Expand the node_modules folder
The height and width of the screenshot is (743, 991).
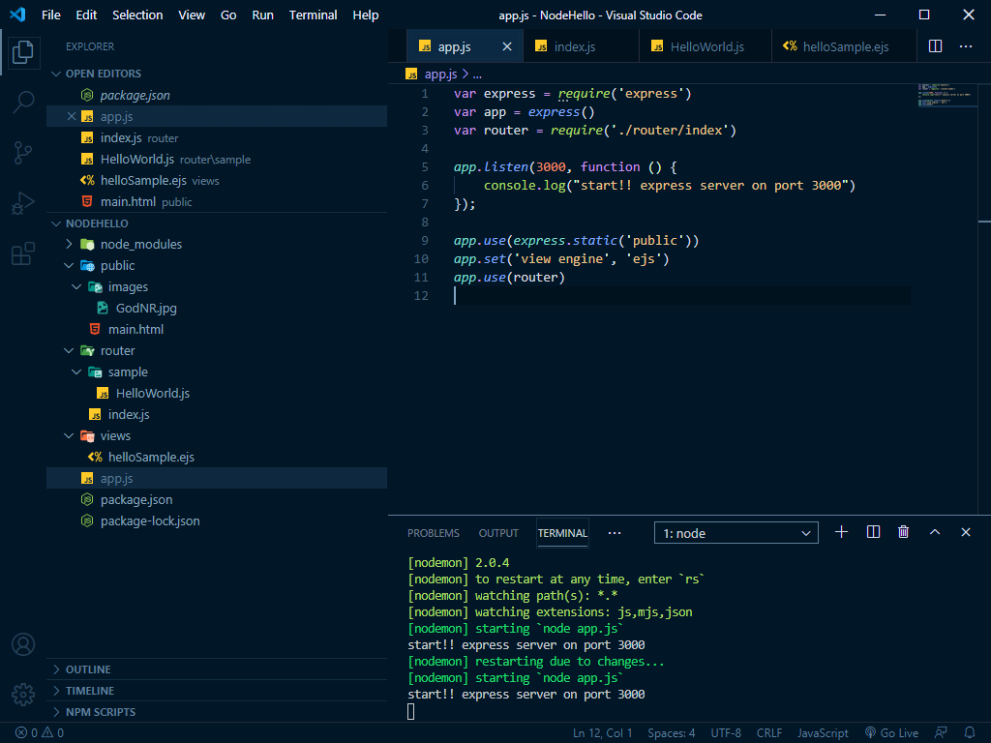69,244
